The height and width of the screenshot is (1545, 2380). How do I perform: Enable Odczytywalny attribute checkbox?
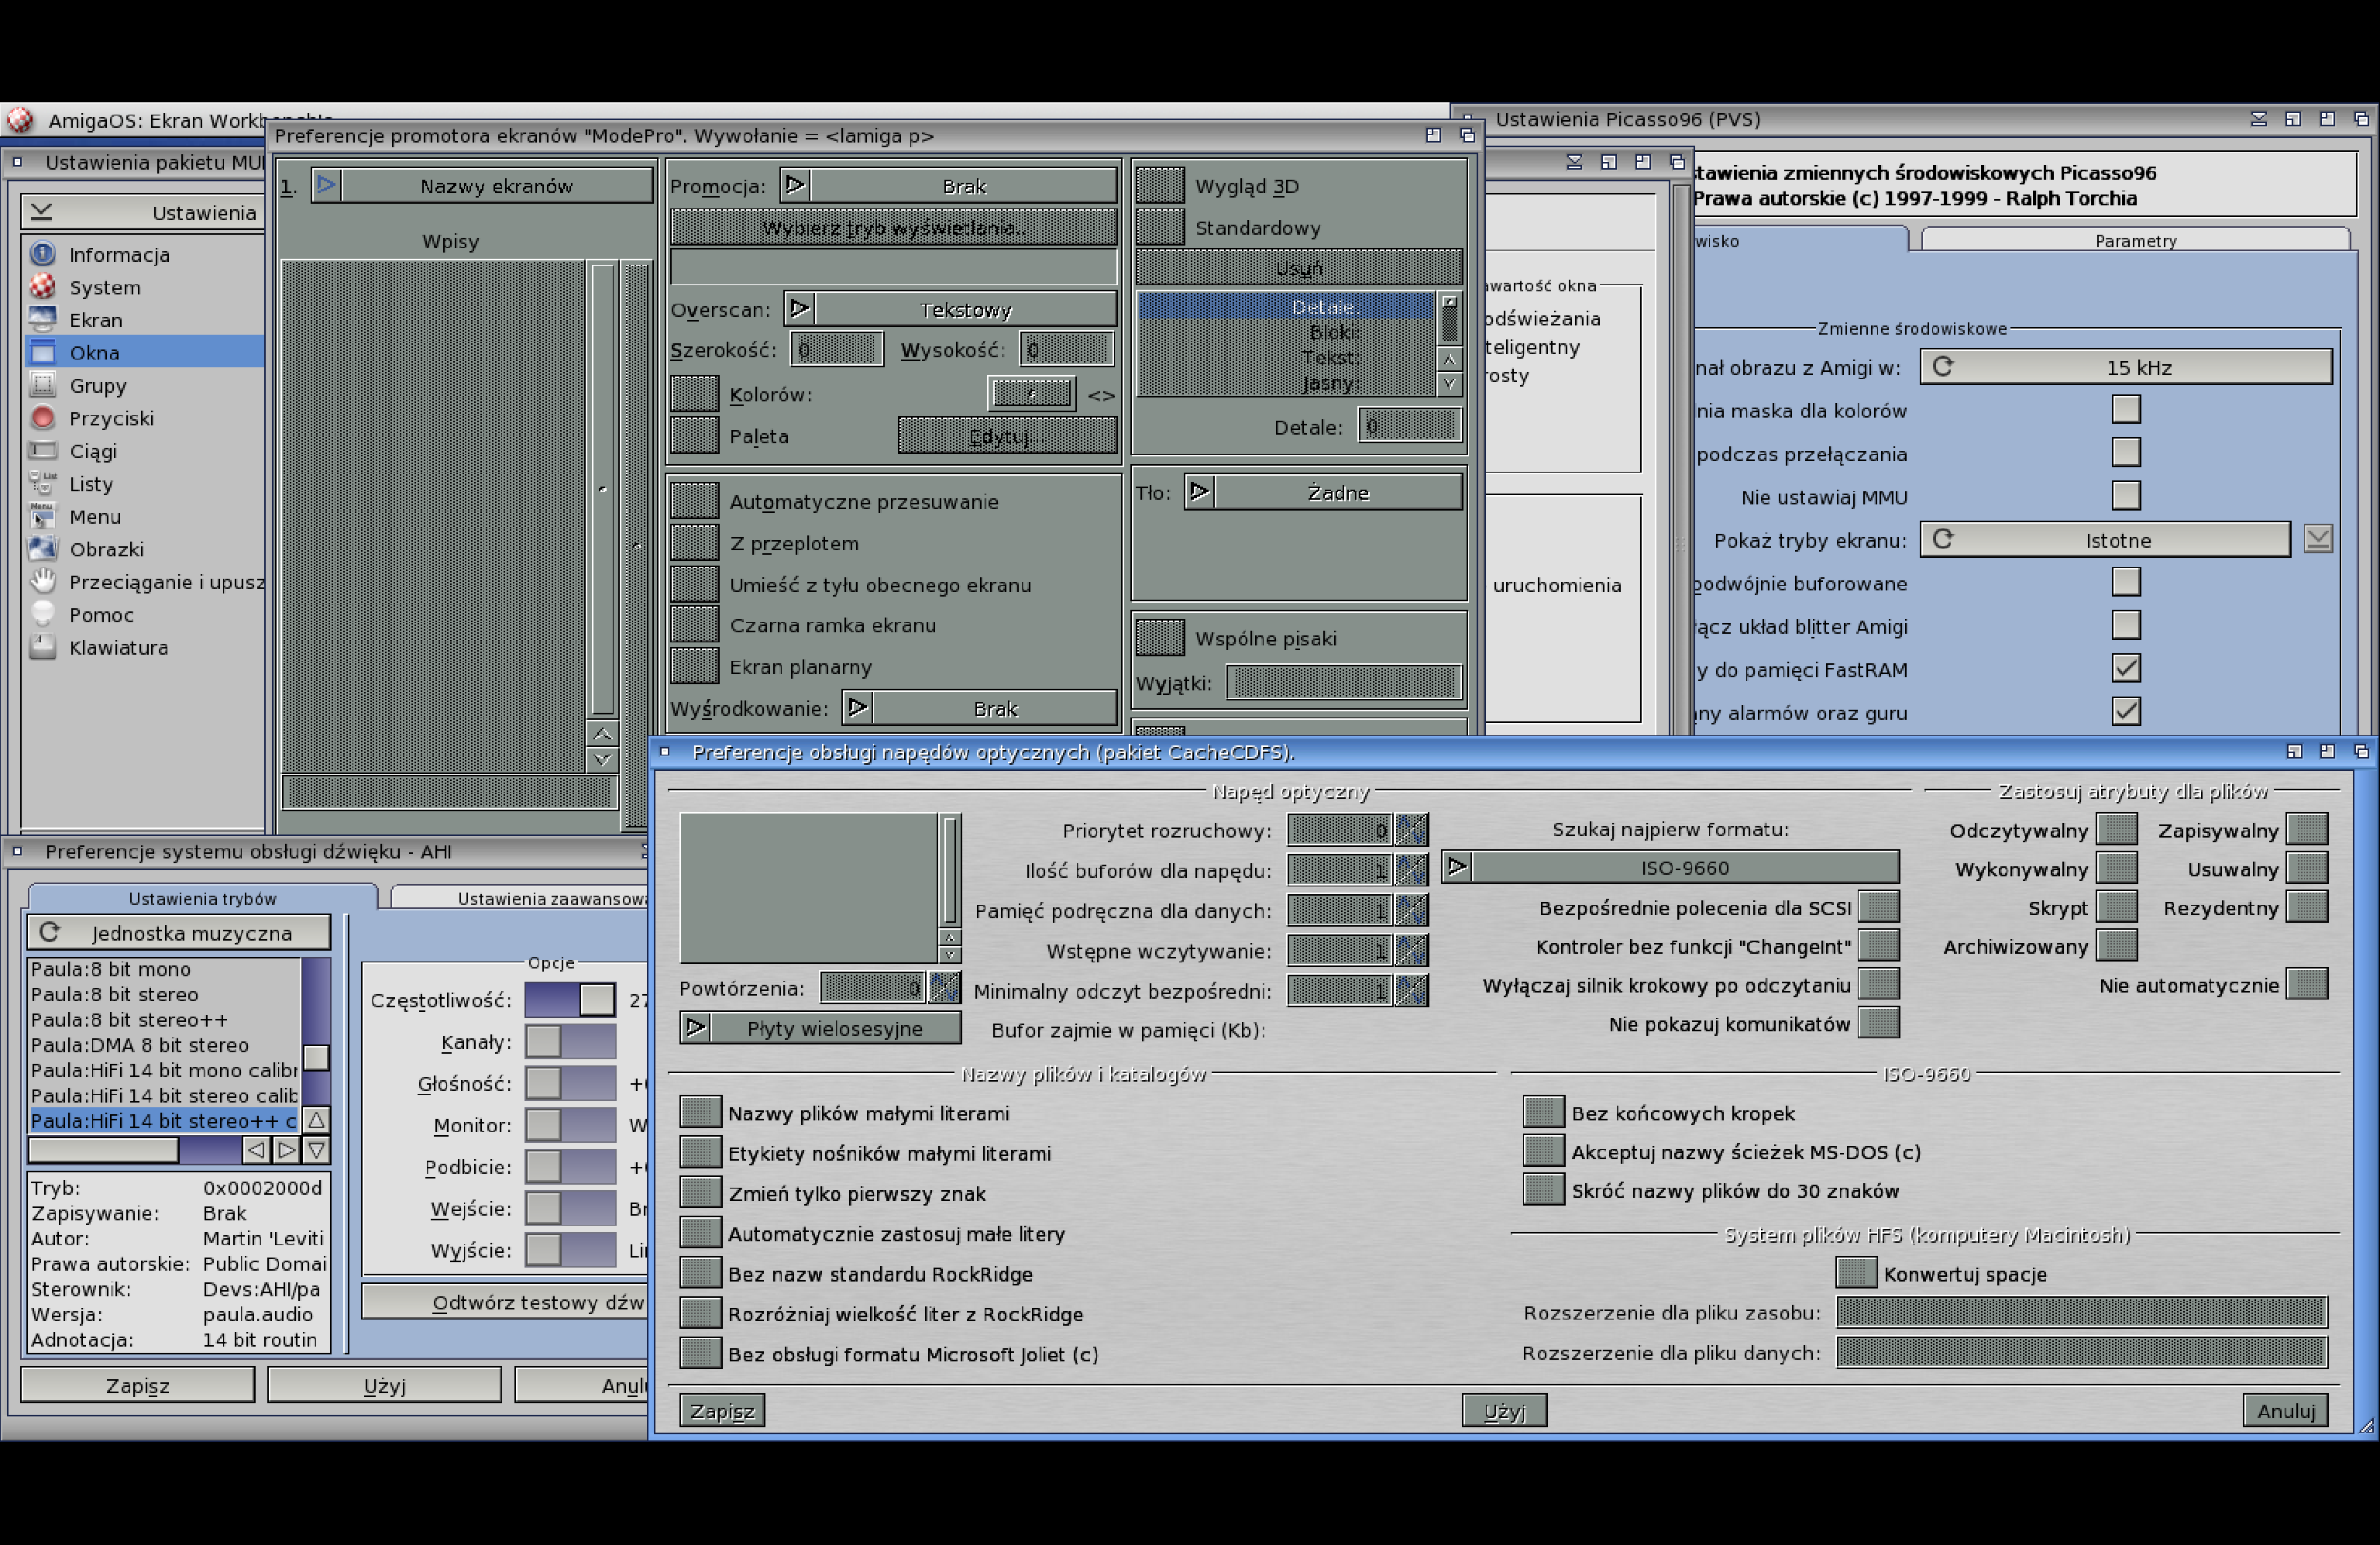click(x=2116, y=830)
